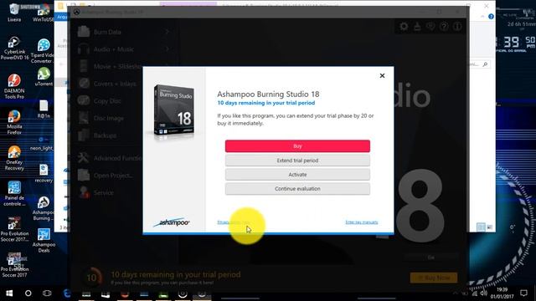Image resolution: width=536 pixels, height=301 pixels.
Task: Open the Enter key manually link
Action: click(x=362, y=222)
